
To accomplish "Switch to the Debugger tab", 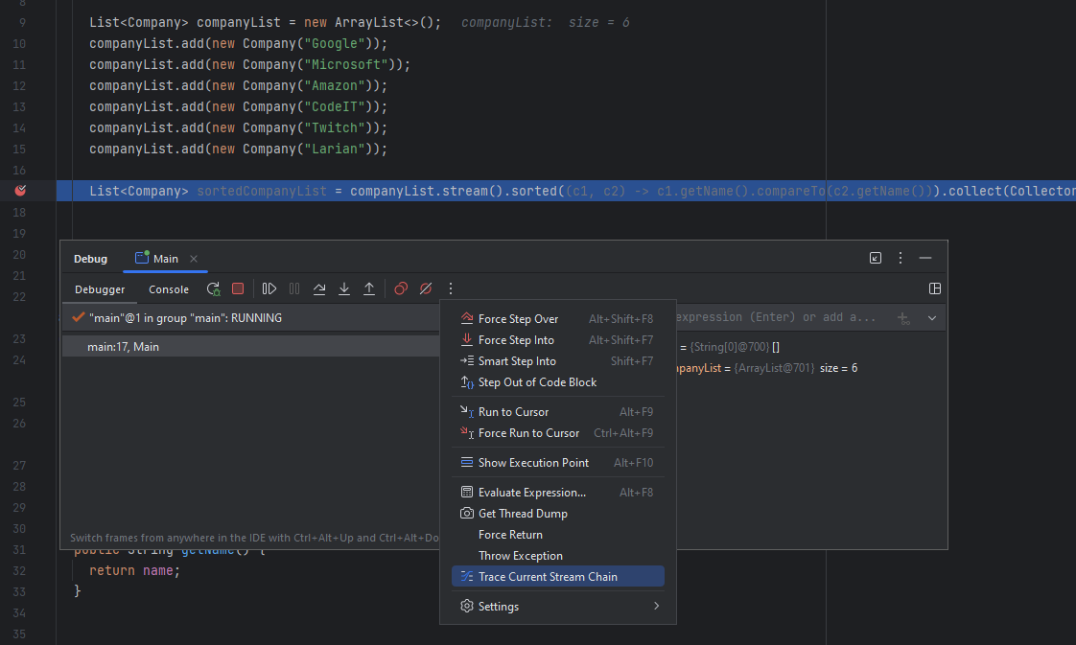I will pos(100,289).
